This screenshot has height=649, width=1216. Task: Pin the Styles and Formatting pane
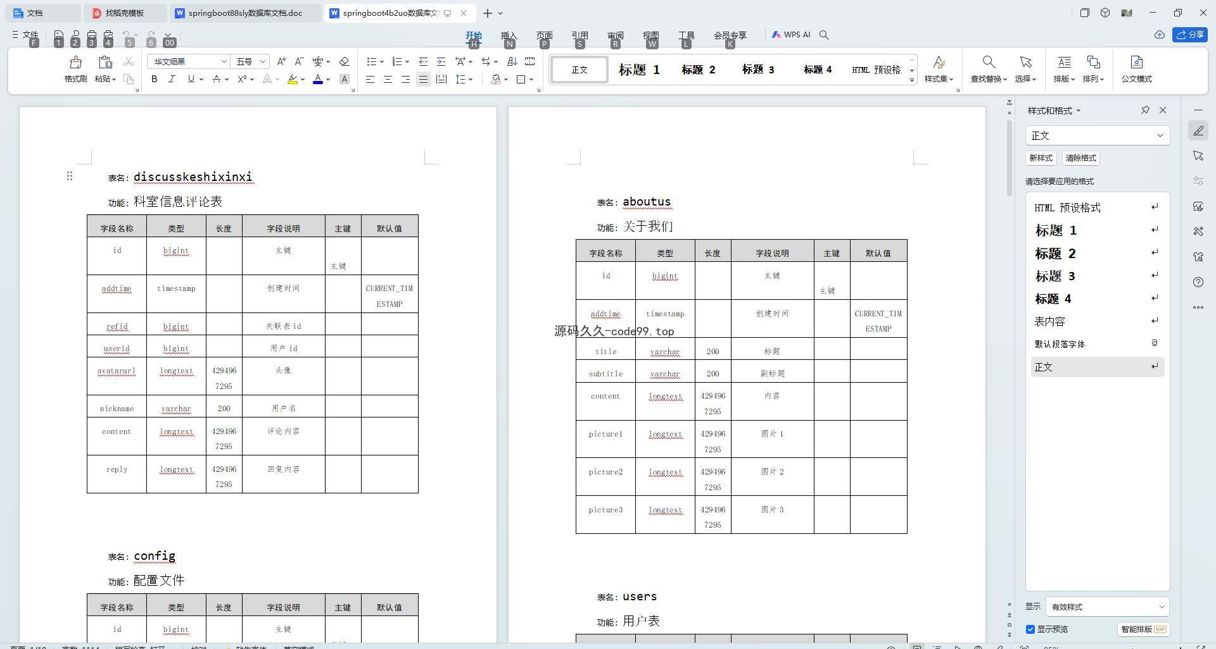[x=1145, y=110]
